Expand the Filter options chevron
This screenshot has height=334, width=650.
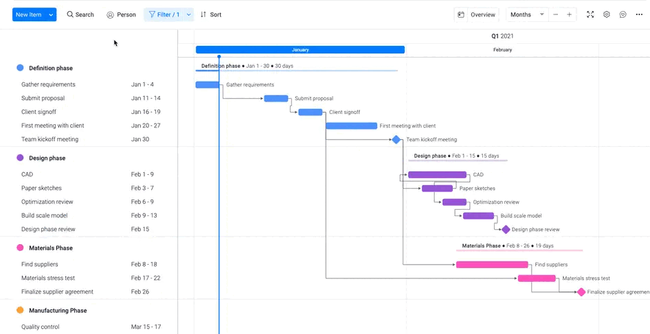(x=189, y=14)
